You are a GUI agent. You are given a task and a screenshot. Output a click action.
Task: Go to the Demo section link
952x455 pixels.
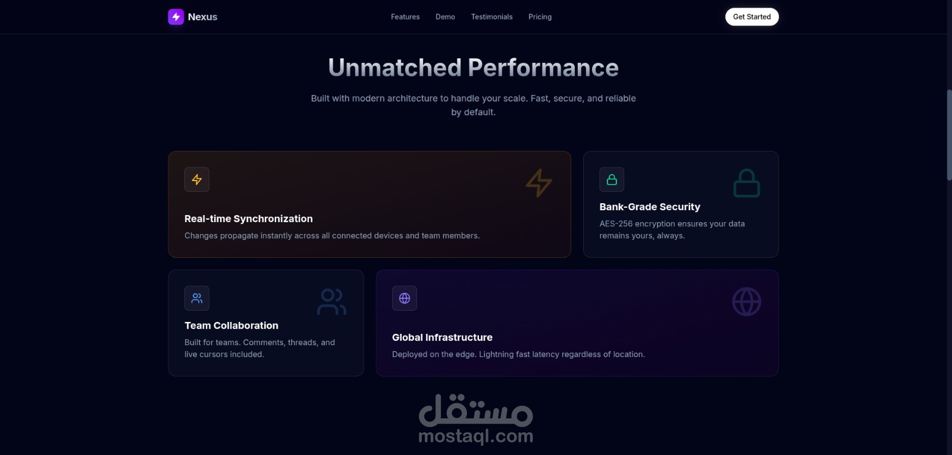[445, 17]
